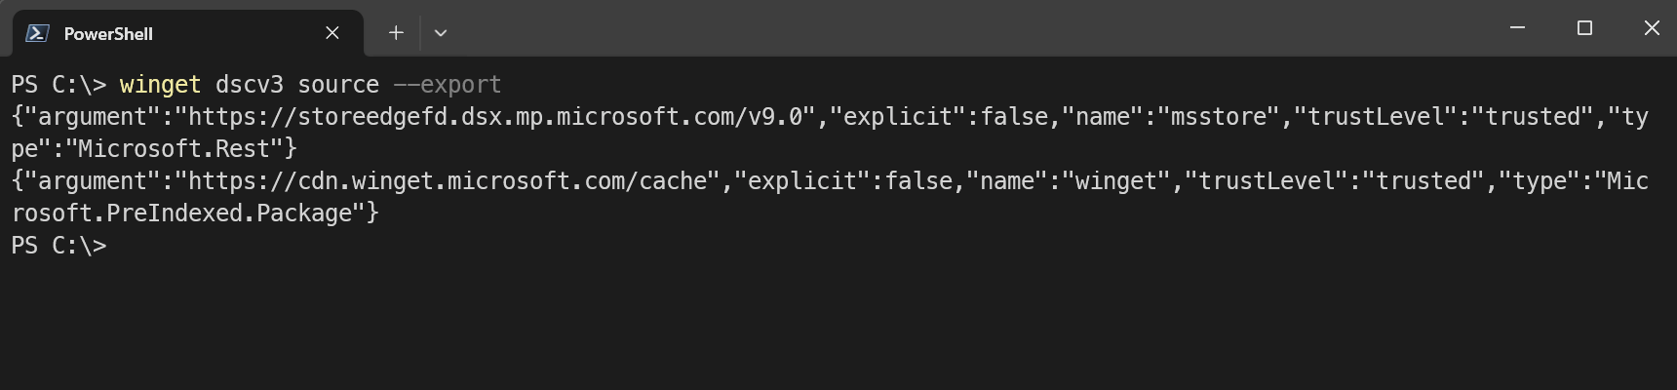Close the terminal window
Screen dimensions: 1677x390
[1652, 28]
